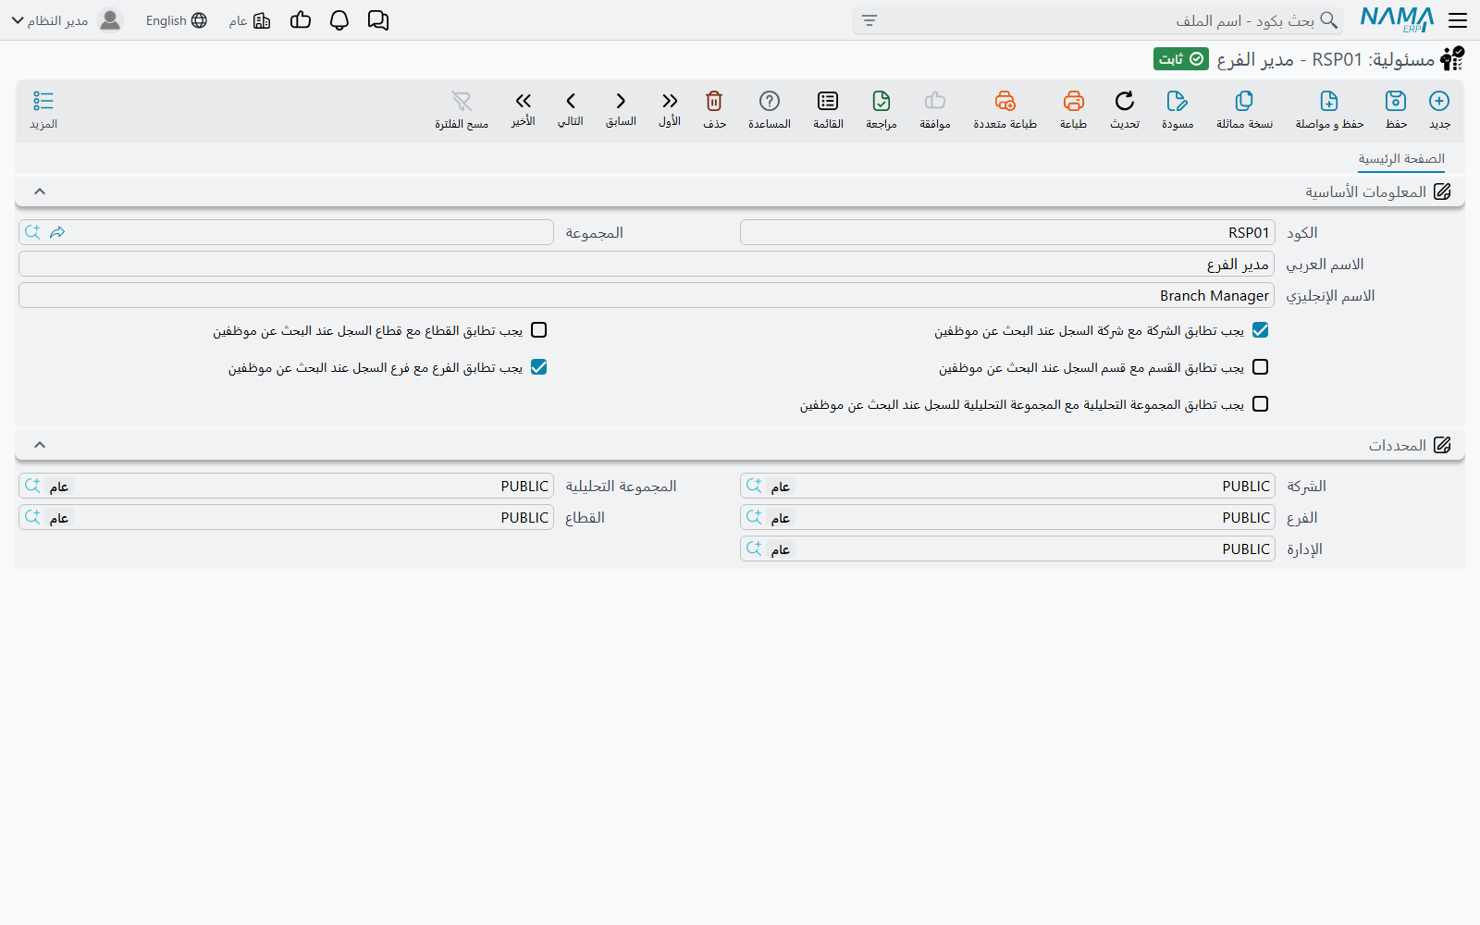Image resolution: width=1480 pixels, height=925 pixels.
Task: Open lookup for the الشركة field
Action: [x=754, y=486]
